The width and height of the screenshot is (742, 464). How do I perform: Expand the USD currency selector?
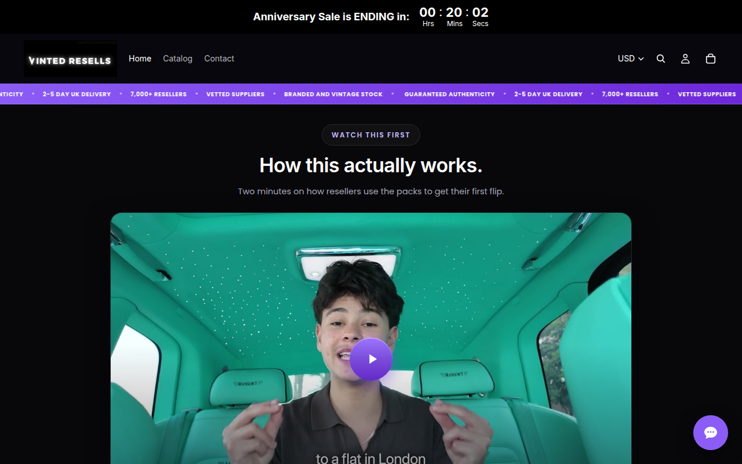pyautogui.click(x=631, y=59)
